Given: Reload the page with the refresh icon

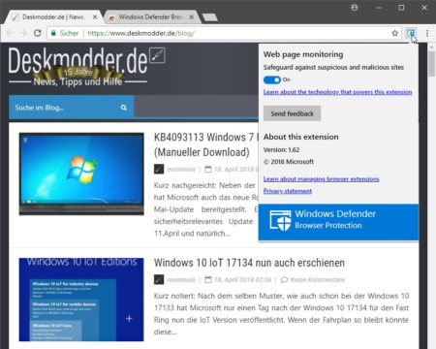Looking at the screenshot, I should click(38, 33).
